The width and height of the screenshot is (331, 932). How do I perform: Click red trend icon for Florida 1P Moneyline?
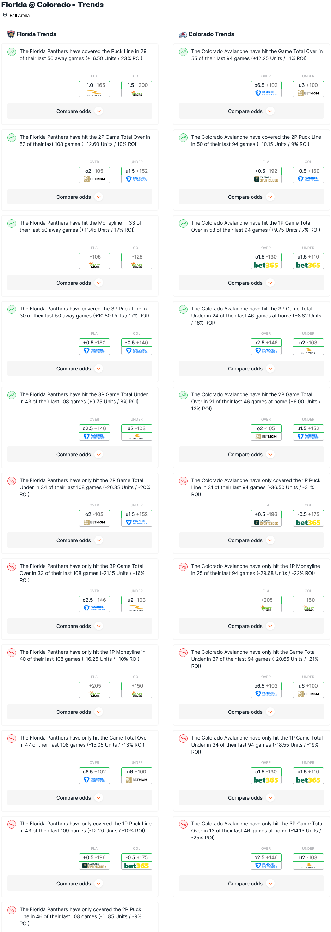click(12, 652)
